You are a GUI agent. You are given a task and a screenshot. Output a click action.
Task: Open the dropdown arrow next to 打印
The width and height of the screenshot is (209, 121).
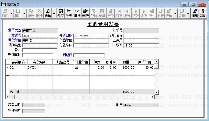pyautogui.click(x=12, y=13)
